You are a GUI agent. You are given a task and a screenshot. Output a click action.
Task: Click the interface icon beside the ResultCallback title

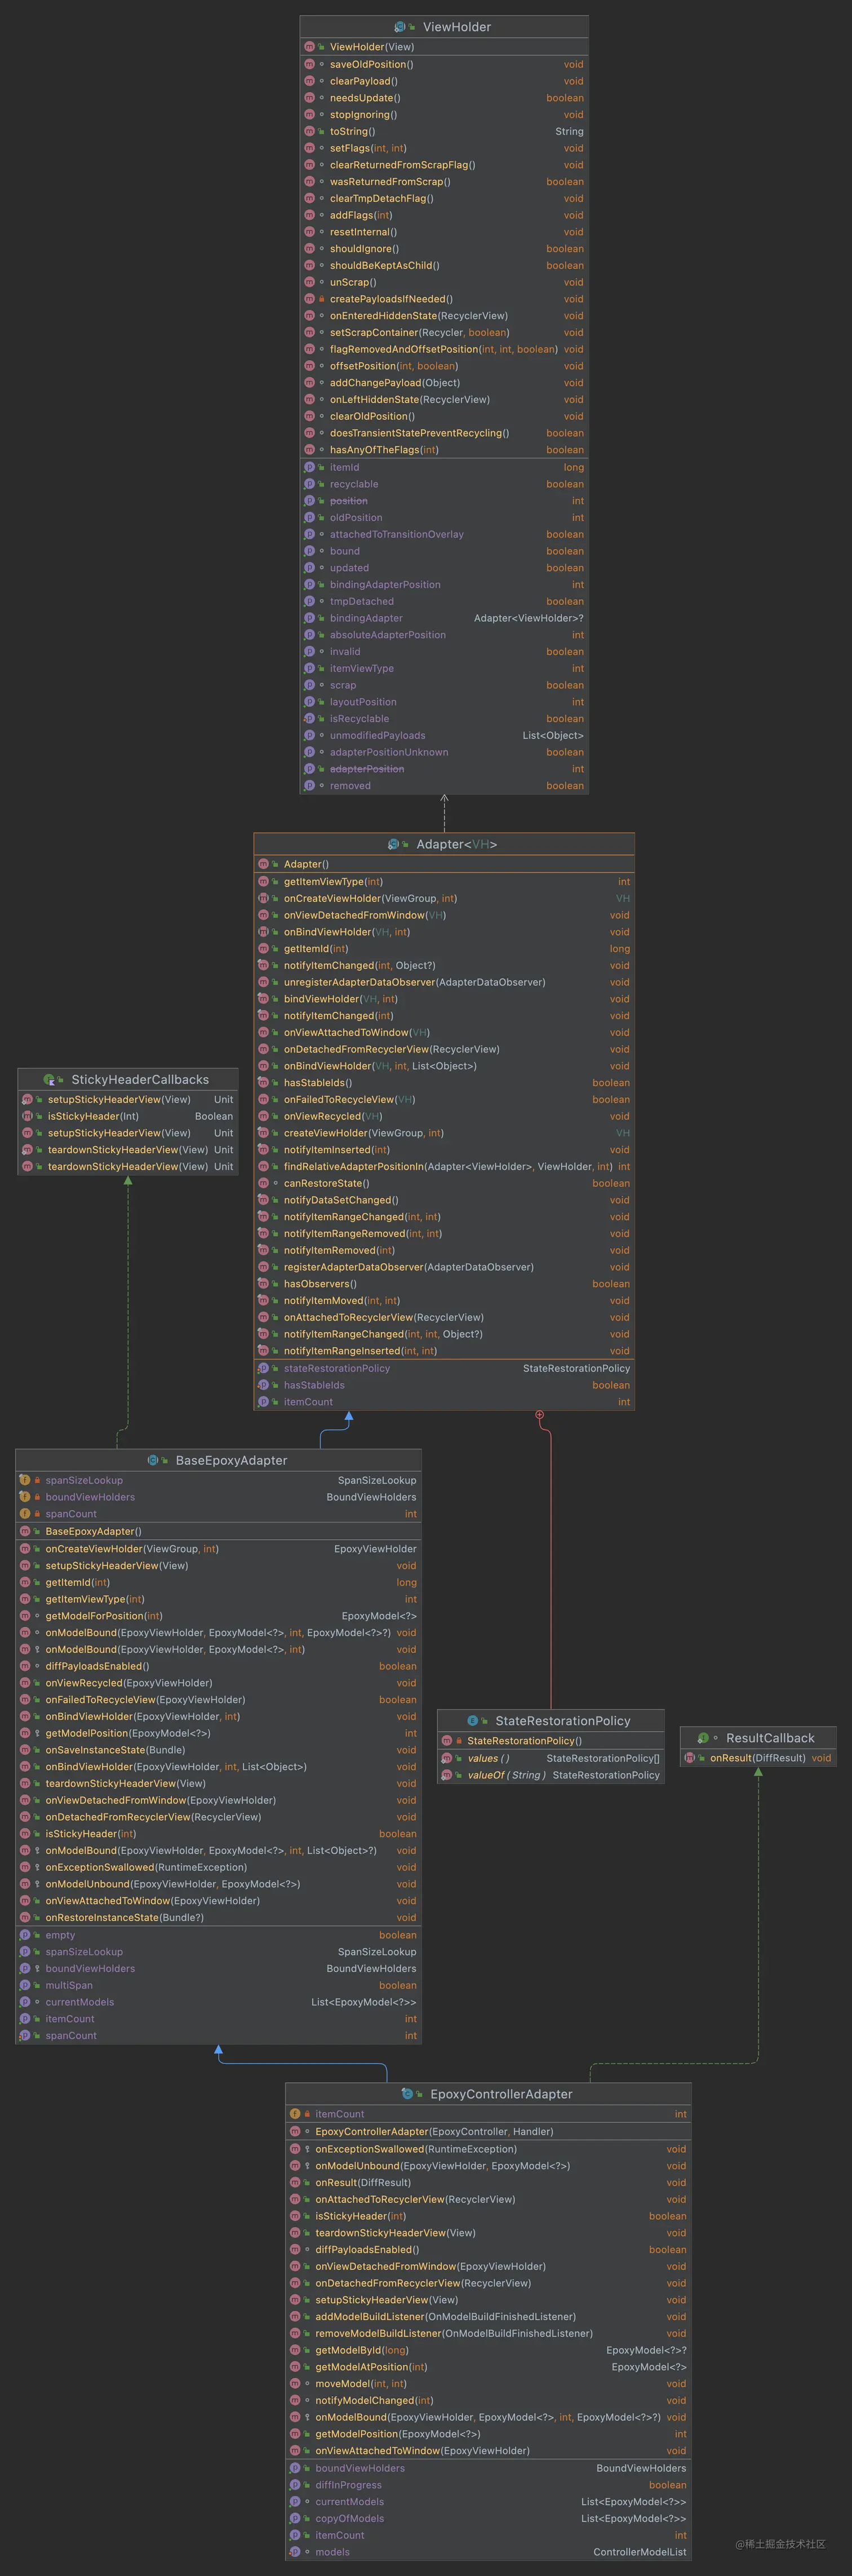coord(703,1738)
